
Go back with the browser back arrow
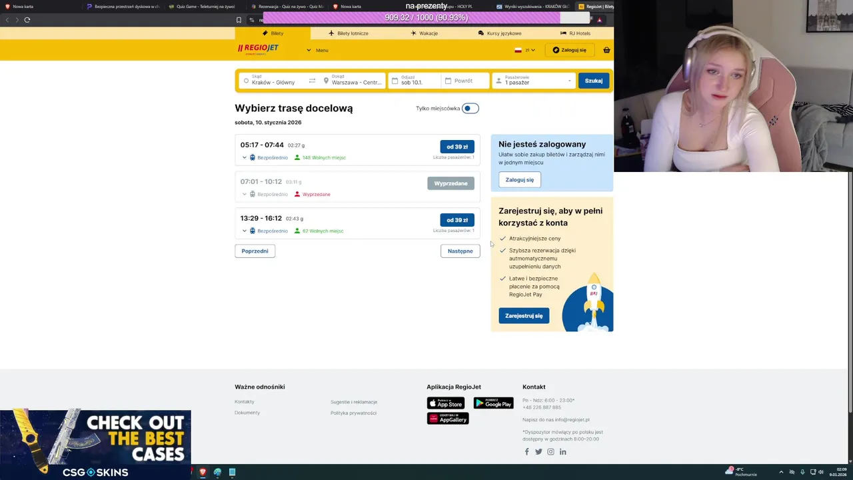point(7,20)
